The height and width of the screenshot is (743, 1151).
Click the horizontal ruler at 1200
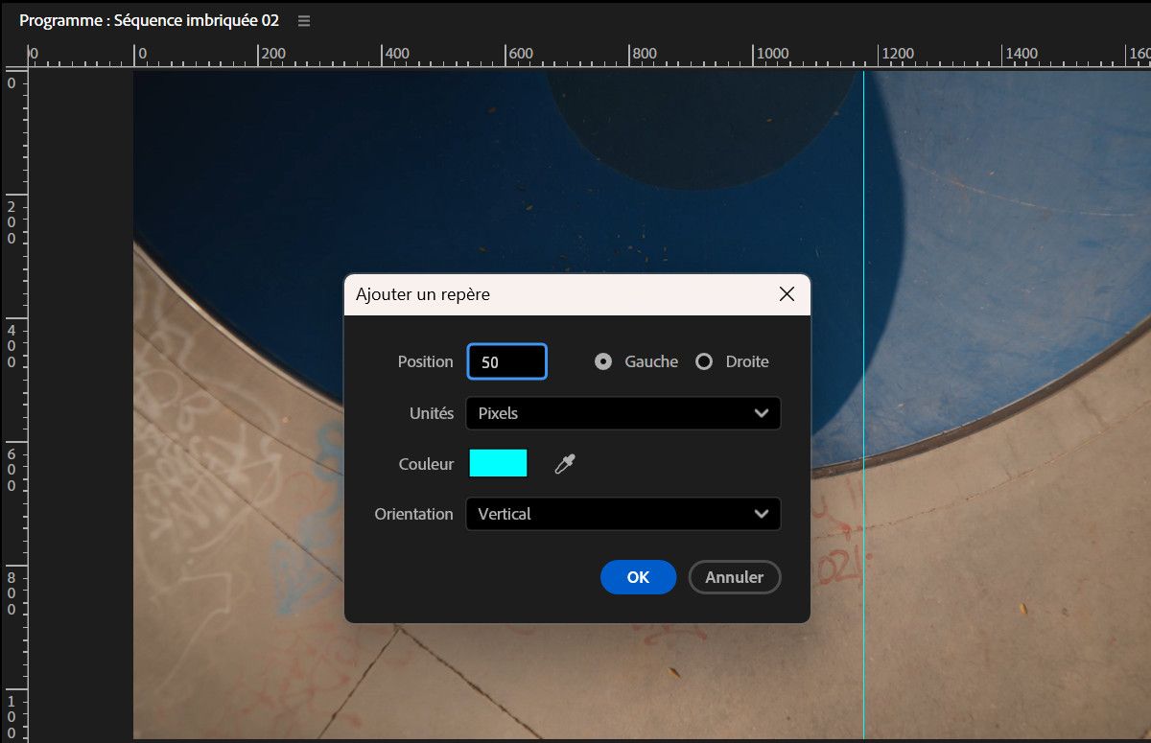897,54
